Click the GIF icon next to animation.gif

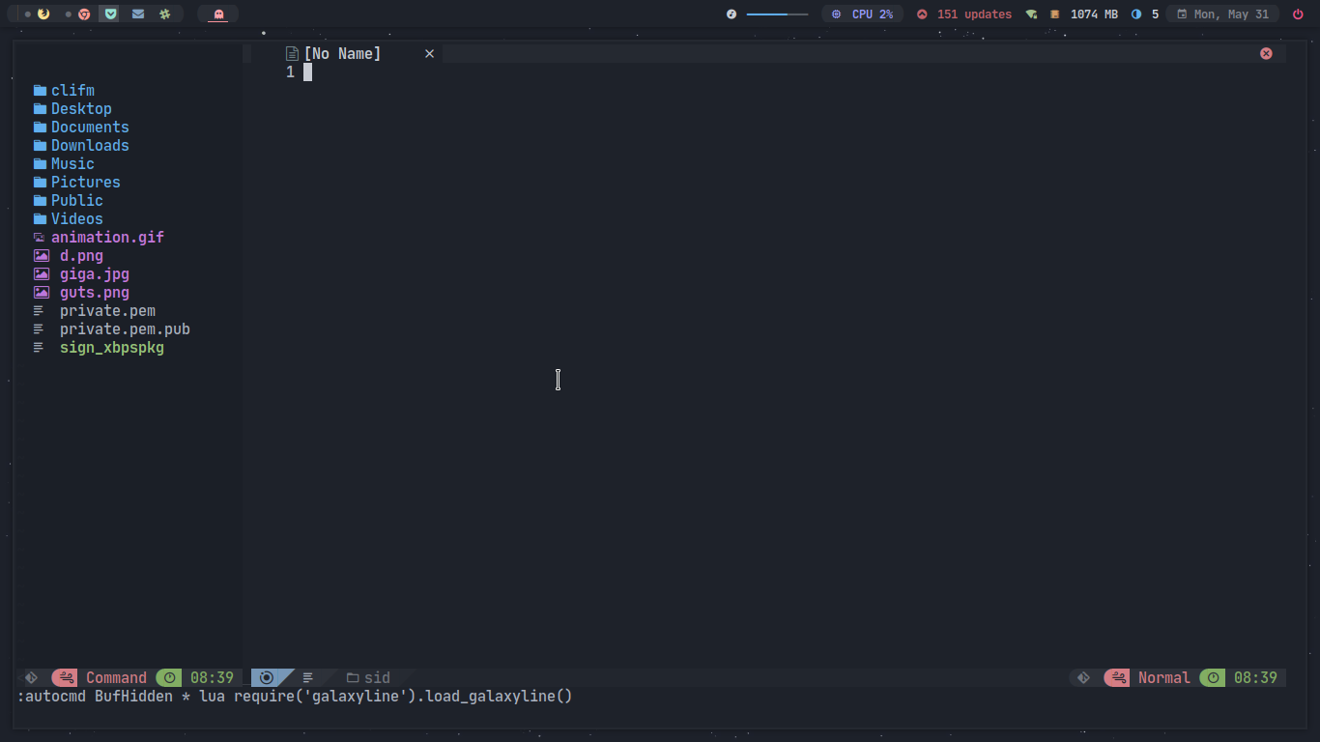coord(39,237)
